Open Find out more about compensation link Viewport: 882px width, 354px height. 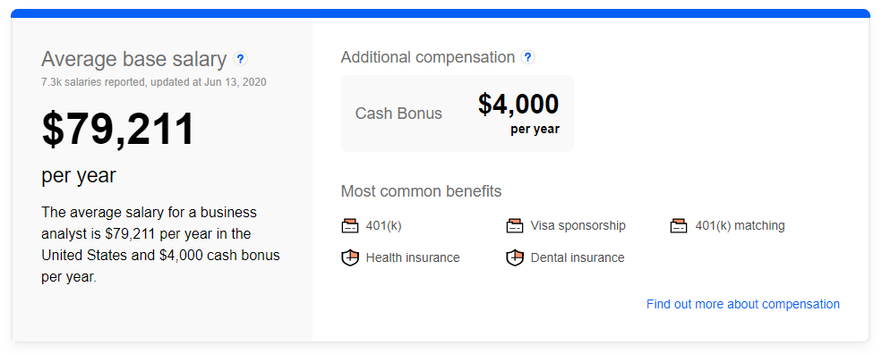coord(742,304)
